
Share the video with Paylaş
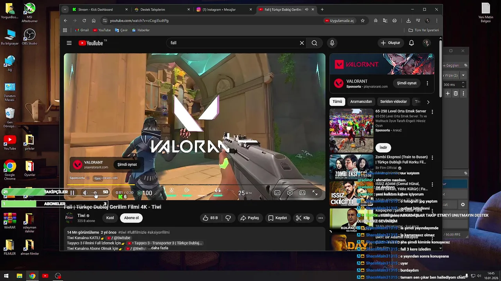click(x=250, y=218)
